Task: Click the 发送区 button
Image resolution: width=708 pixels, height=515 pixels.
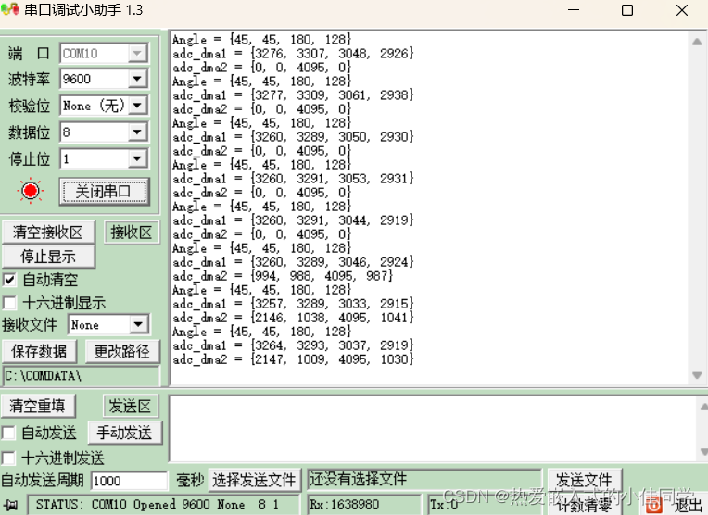Action: [130, 406]
